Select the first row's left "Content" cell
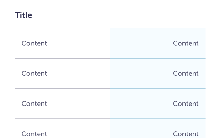 click(34, 43)
